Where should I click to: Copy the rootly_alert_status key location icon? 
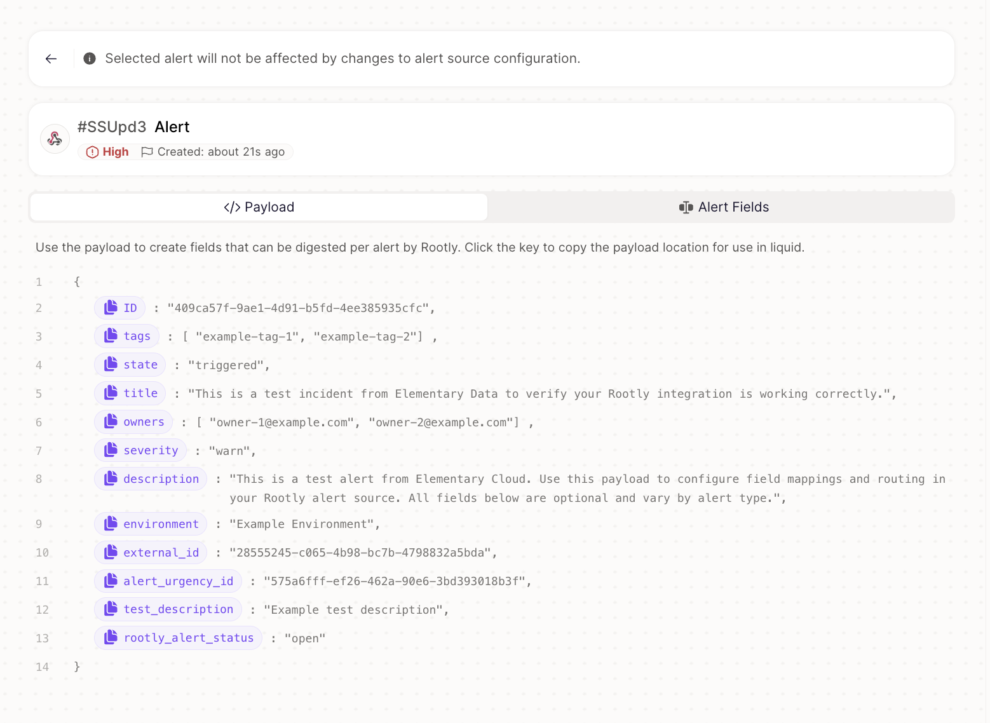pos(111,637)
